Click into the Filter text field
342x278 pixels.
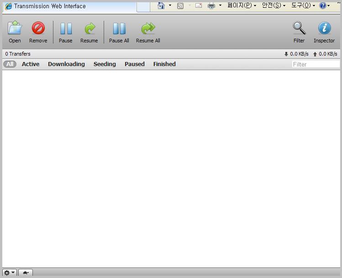tap(316, 64)
